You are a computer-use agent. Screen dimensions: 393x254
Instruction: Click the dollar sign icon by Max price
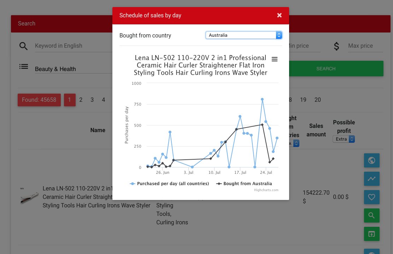336,46
